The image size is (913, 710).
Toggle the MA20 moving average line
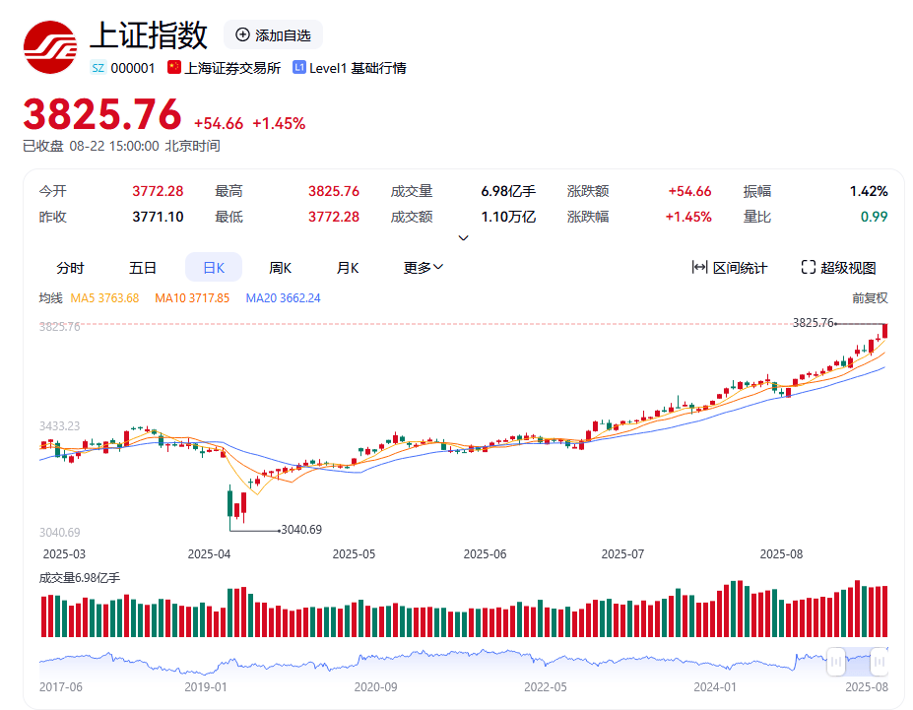tap(282, 297)
